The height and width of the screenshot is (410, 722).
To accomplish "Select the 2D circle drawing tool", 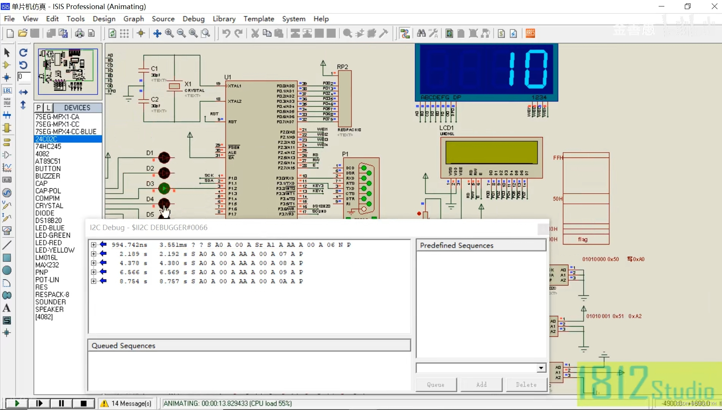I will click(7, 270).
